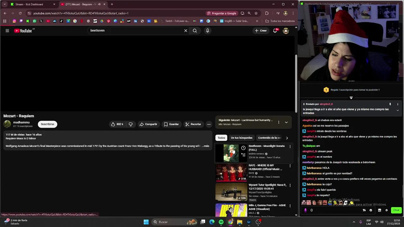Go back in Chrome browser
The width and height of the screenshot is (404, 227).
pos(5,13)
